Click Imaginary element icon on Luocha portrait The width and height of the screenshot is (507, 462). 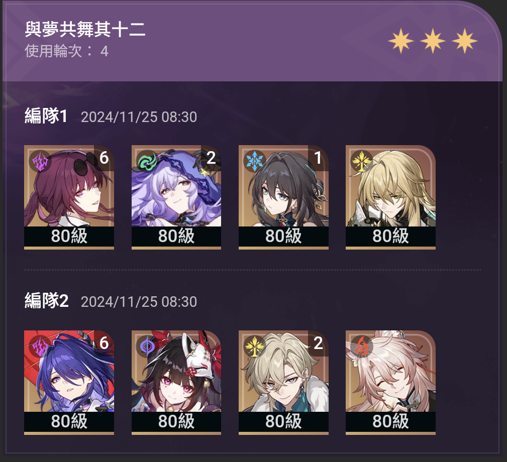coord(361,161)
